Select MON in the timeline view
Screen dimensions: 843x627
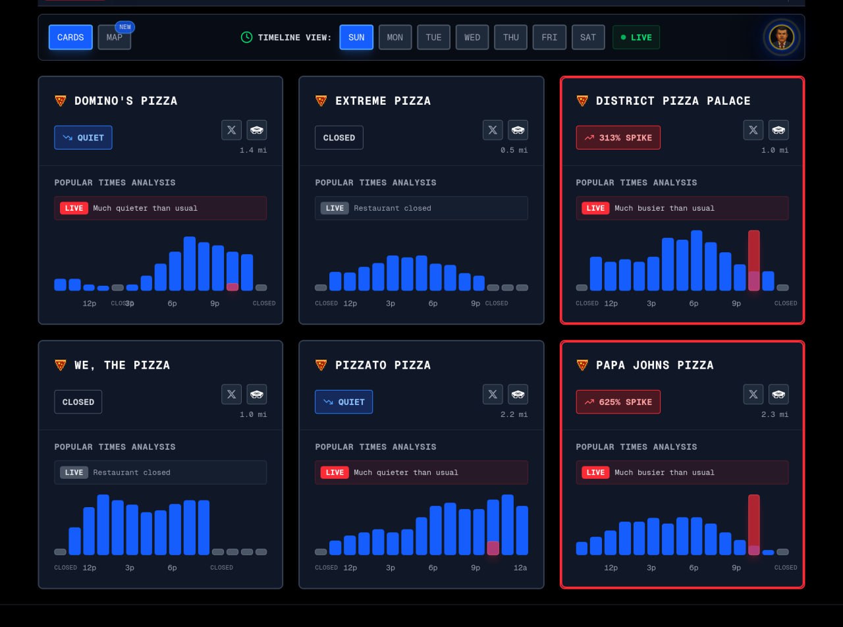394,38
